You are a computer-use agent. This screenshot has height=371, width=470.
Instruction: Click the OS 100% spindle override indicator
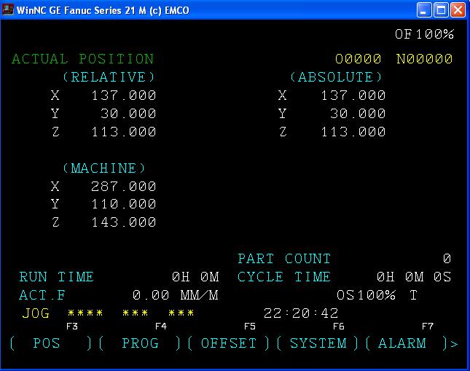(366, 295)
